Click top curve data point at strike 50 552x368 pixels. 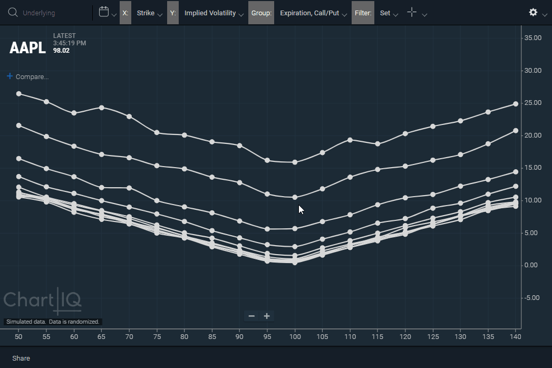pos(18,94)
